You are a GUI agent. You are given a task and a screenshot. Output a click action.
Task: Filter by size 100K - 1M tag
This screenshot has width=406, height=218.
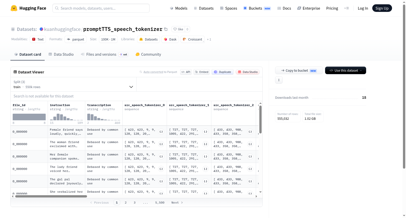(108, 39)
